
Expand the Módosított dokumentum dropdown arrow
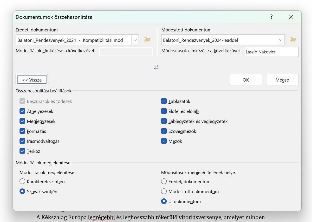pos(281,40)
